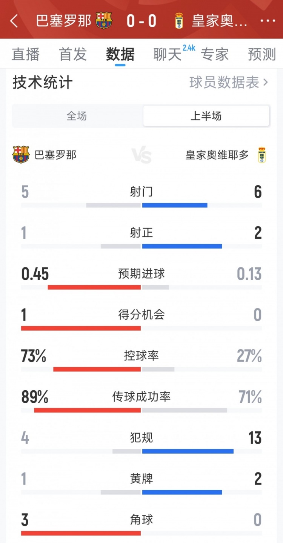This screenshot has height=543, width=283.
Task: Open the 聊天 chat tab
Action: 168,54
